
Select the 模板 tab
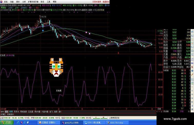coord(6,112)
